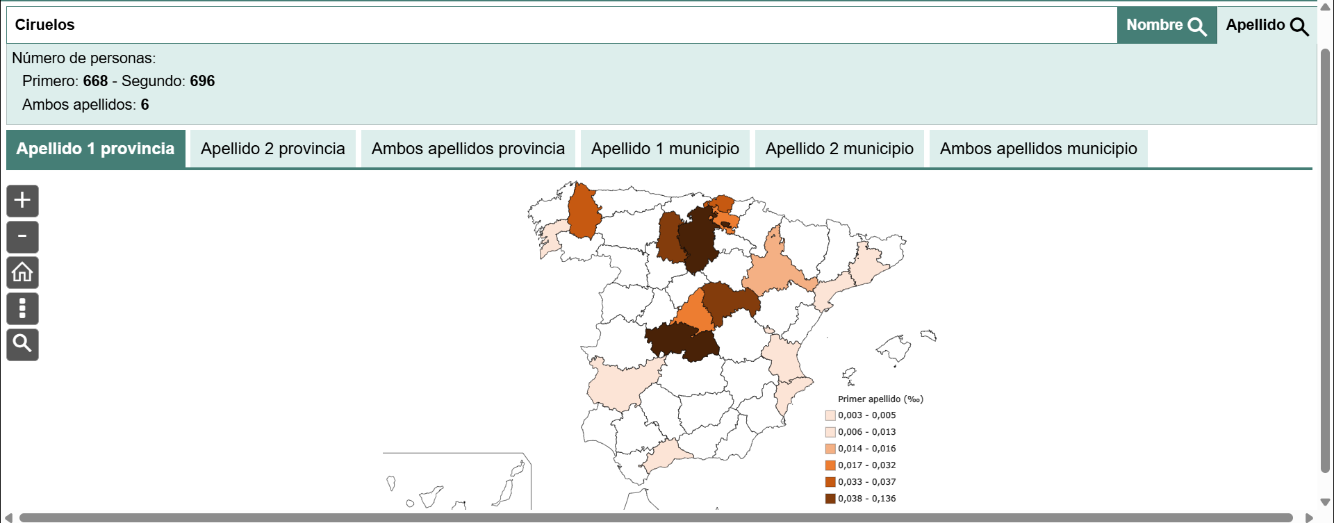Open Ambos apellidos provincia tab
1334x523 pixels.
point(468,149)
